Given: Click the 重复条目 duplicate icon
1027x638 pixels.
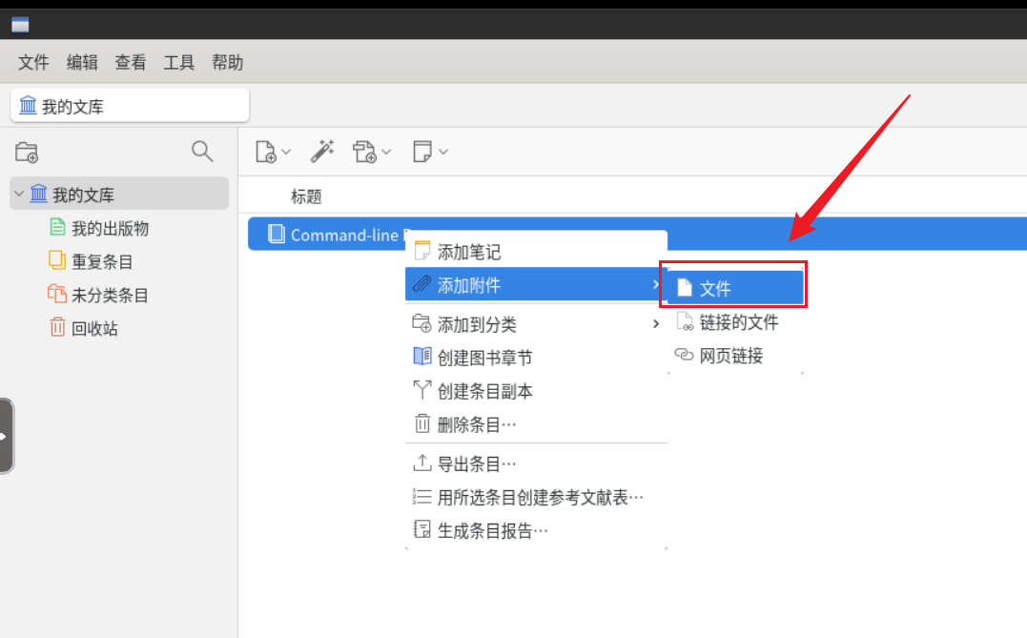Looking at the screenshot, I should pos(57,260).
